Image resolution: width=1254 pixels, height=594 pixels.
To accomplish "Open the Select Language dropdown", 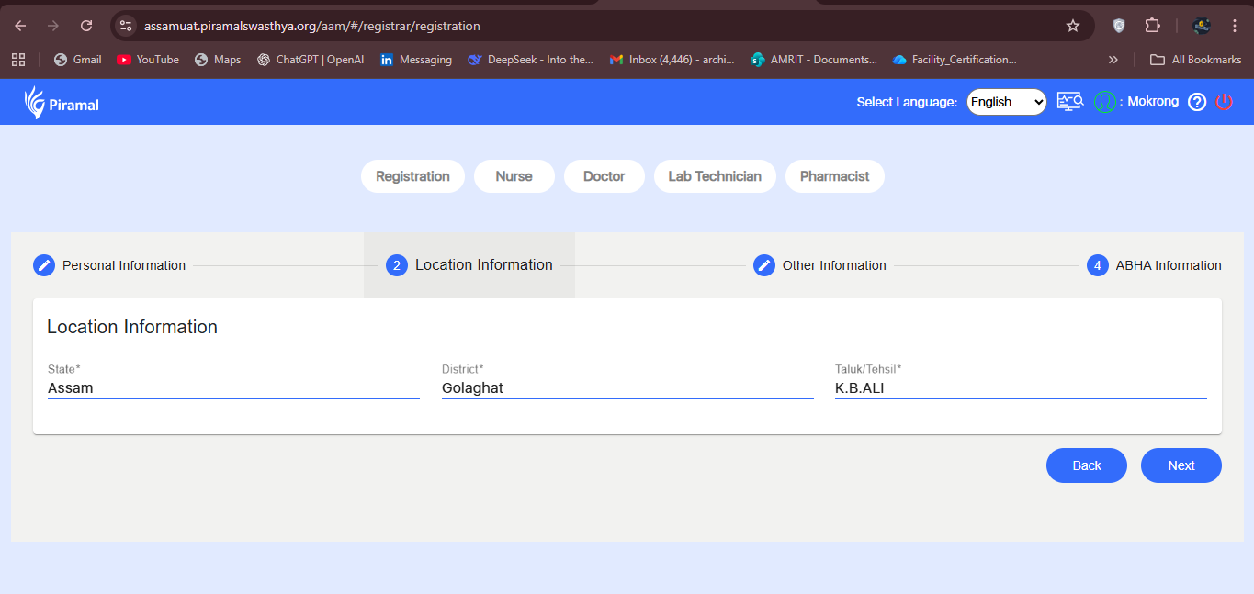I will tap(1007, 102).
